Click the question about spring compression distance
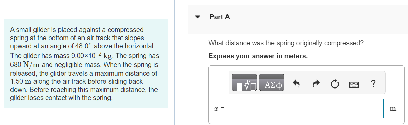The height and width of the screenshot is (125, 408). click(x=286, y=43)
